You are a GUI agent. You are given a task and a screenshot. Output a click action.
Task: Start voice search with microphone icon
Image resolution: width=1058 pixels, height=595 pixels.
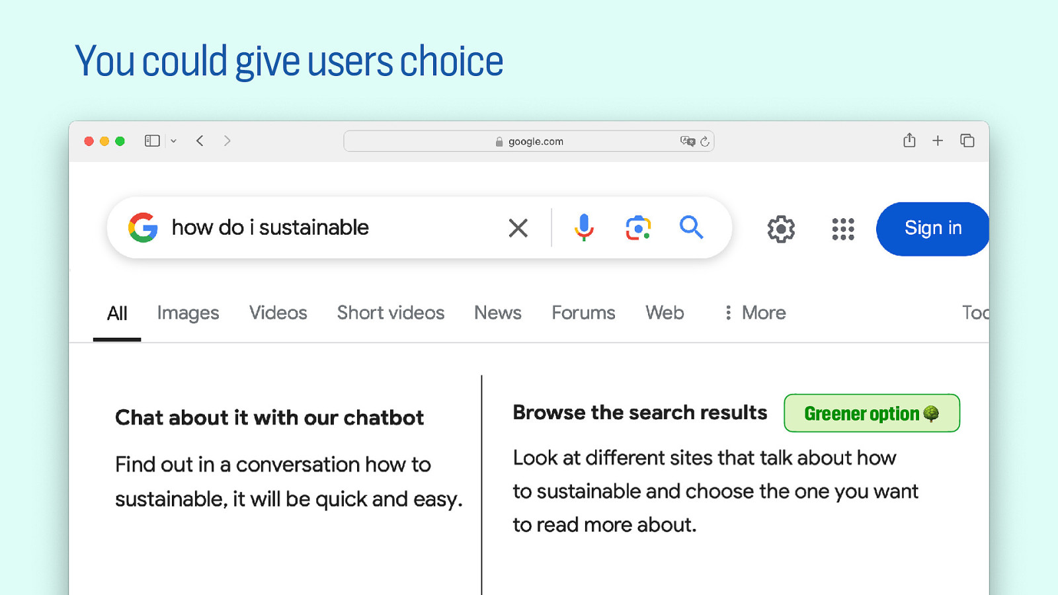point(584,227)
